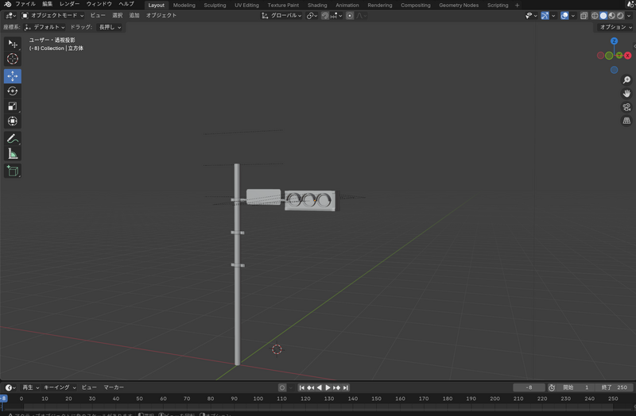Open the レンダー menu

click(x=70, y=4)
